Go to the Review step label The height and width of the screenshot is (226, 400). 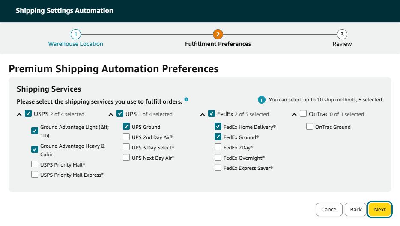click(342, 44)
